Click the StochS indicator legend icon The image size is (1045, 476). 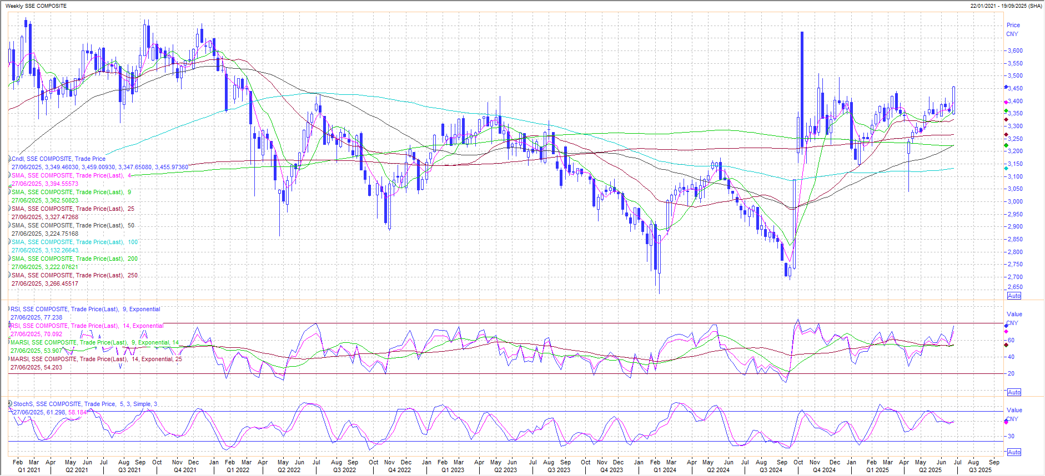click(10, 403)
